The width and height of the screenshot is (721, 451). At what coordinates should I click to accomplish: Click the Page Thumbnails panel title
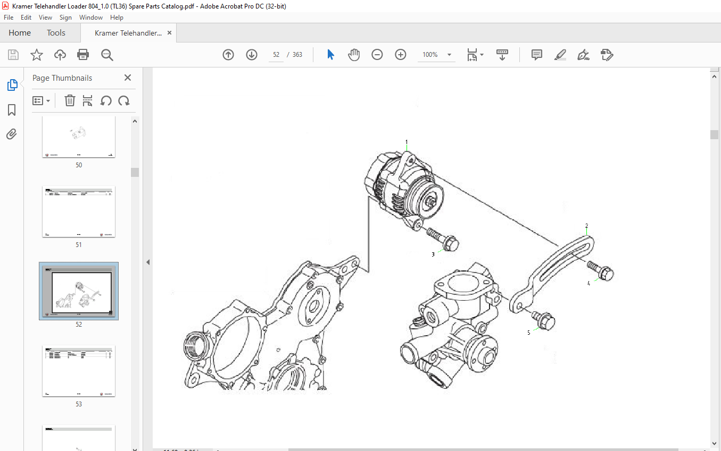tap(62, 78)
